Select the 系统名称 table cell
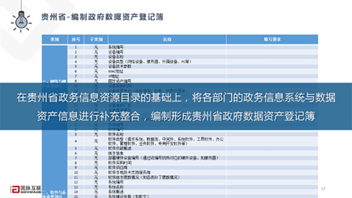This screenshot has width=352, height=198. [x=167, y=187]
